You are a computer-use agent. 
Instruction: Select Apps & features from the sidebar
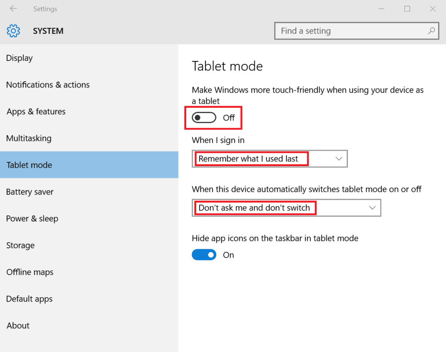(x=36, y=111)
